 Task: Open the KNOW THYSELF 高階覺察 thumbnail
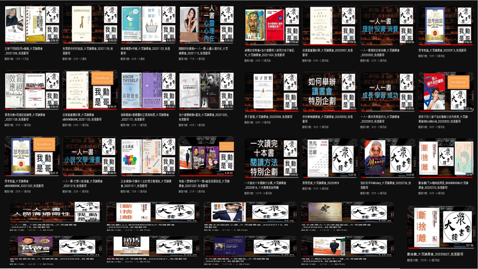[148, 90]
